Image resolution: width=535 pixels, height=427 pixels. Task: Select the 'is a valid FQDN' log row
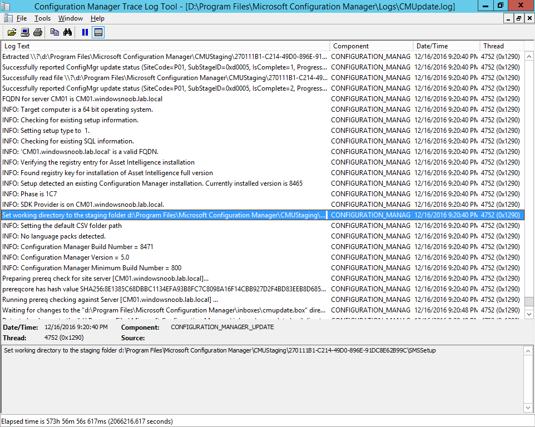(262, 152)
